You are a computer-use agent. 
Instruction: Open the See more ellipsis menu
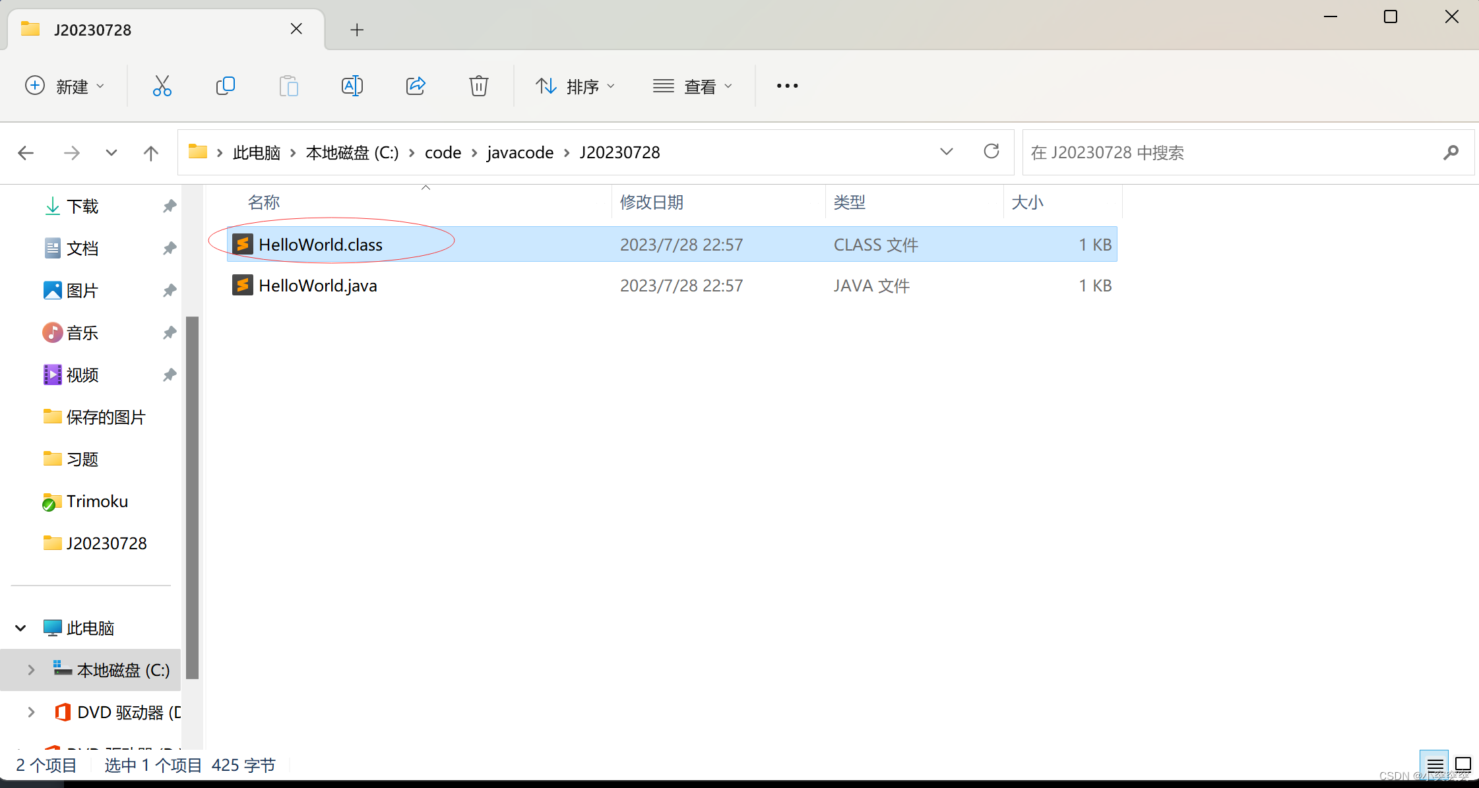pyautogui.click(x=786, y=86)
